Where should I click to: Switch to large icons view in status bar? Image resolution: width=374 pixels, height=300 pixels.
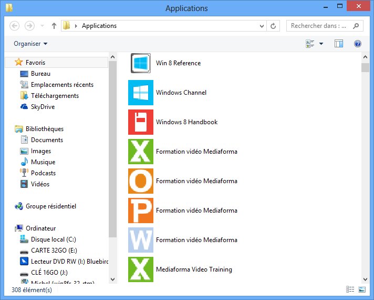[x=361, y=289]
